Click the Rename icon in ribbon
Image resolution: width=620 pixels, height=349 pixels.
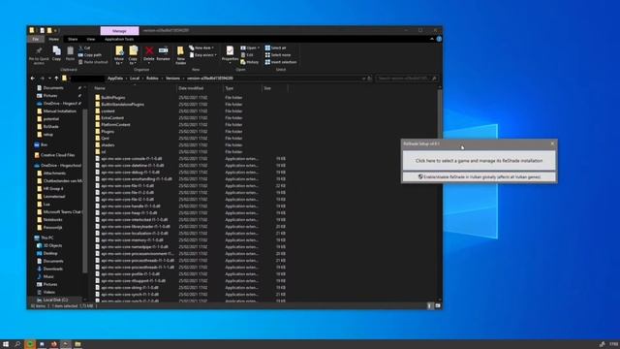163,53
